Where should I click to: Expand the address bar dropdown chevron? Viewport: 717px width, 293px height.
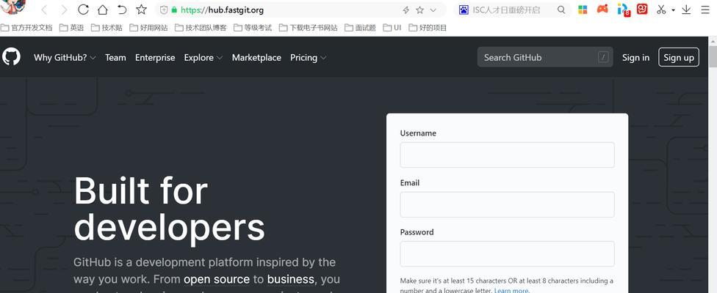click(433, 10)
